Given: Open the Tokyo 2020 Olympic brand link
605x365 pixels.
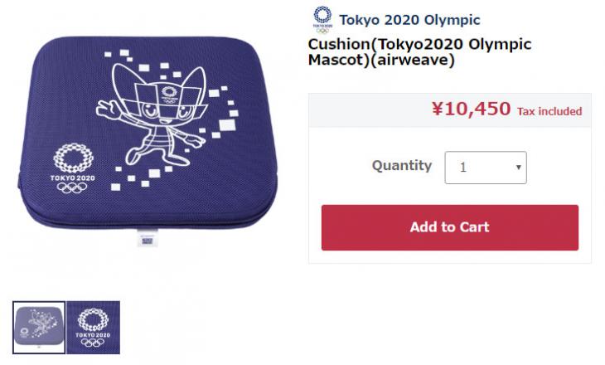Looking at the screenshot, I should [409, 20].
